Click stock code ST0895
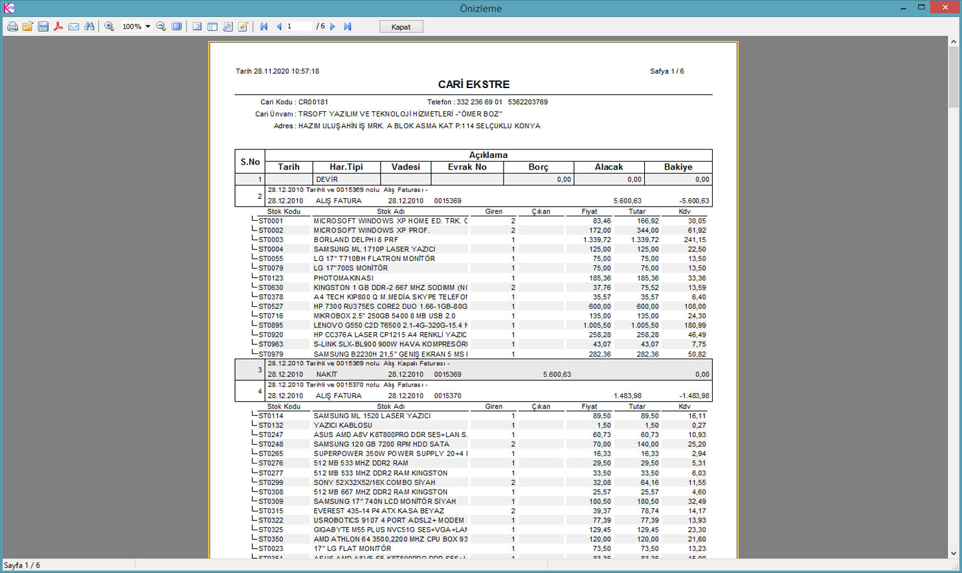This screenshot has height=573, width=962. point(271,325)
